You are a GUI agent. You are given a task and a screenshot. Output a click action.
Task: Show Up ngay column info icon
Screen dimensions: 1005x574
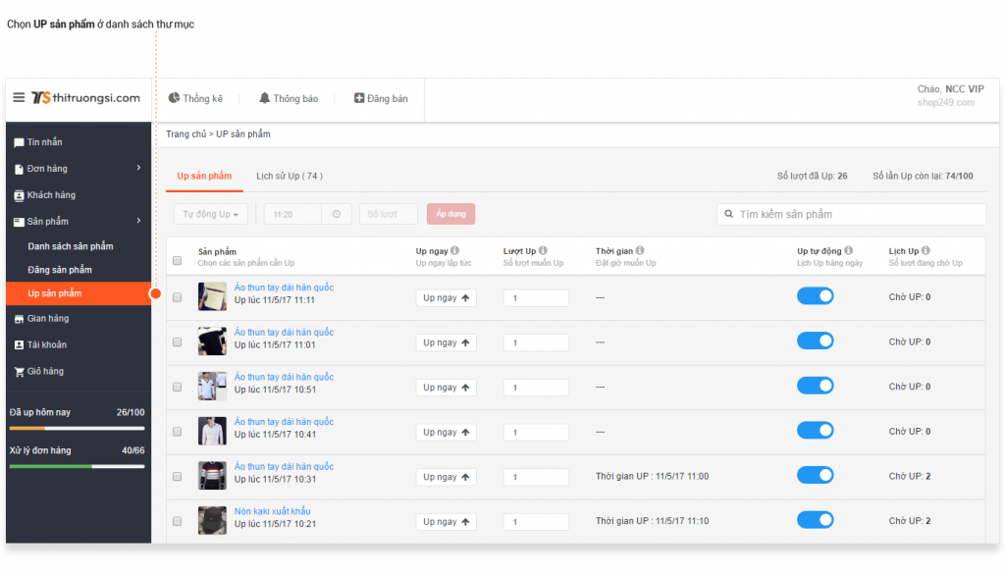[x=454, y=250]
